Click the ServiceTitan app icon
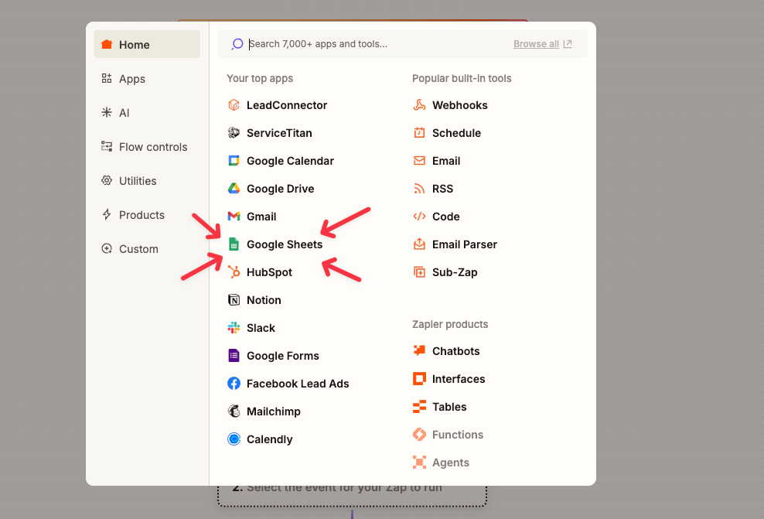The image size is (764, 519). click(234, 132)
